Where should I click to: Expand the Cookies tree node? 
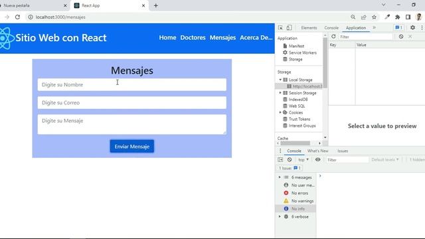coord(280,112)
